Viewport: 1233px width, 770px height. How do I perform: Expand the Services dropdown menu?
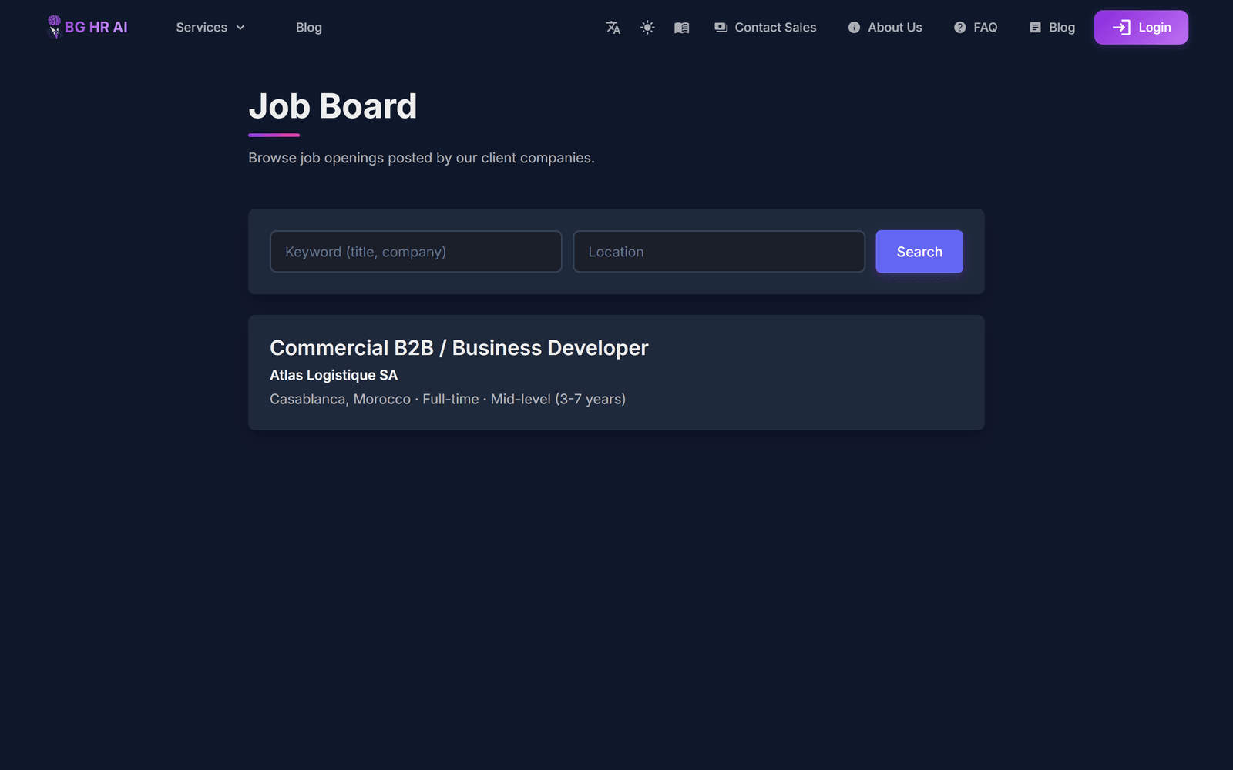coord(210,27)
